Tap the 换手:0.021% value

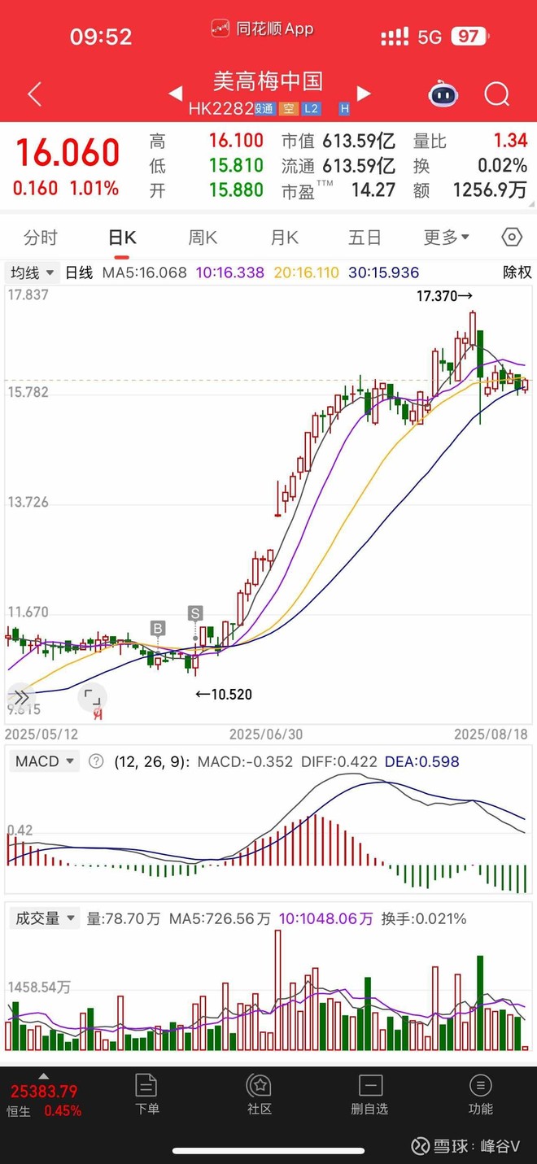coord(424,919)
